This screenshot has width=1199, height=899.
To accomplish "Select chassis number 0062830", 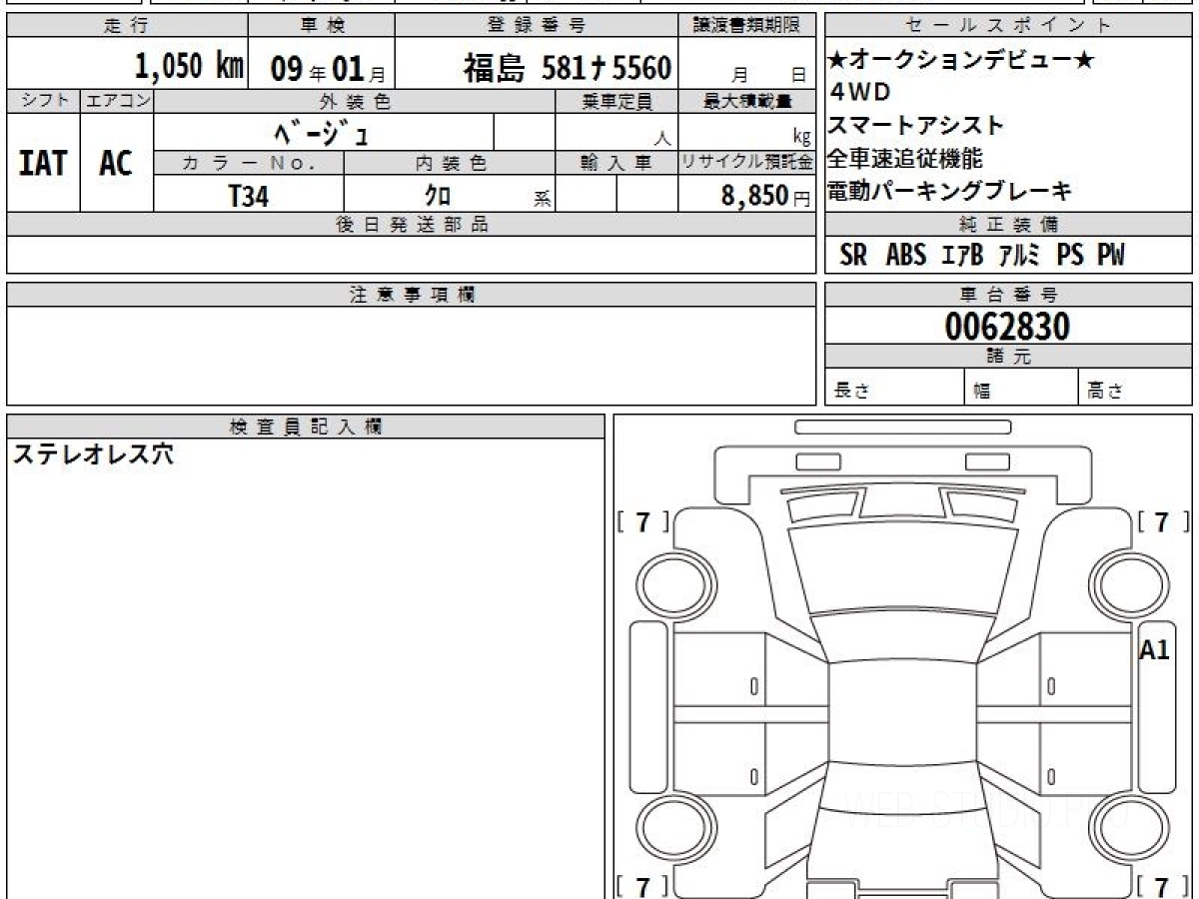I will point(1007,327).
